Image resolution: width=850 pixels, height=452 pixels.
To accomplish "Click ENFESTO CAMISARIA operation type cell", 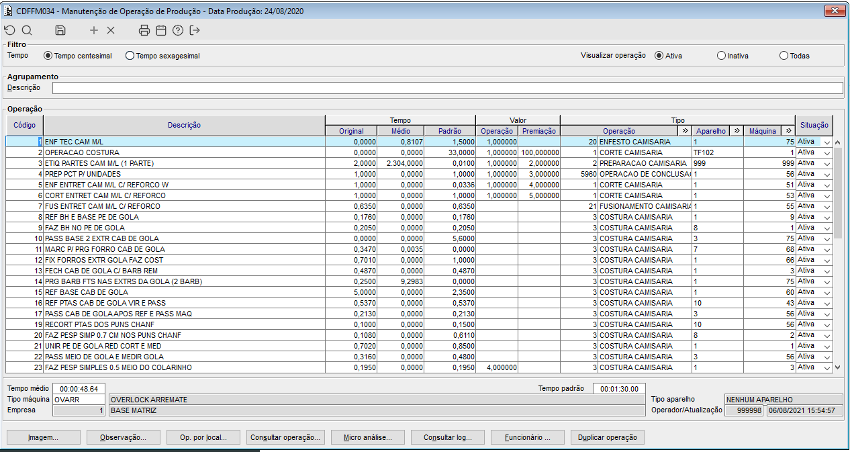I will [x=645, y=142].
